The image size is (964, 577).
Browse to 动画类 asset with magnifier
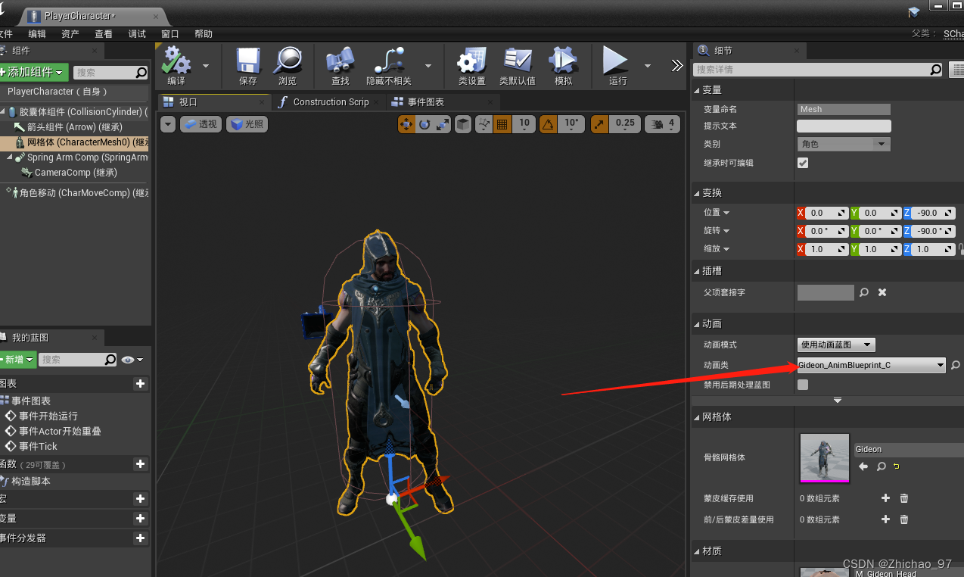coord(956,365)
